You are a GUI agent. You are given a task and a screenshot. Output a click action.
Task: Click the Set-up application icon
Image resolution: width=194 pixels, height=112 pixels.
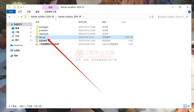tap(37, 37)
